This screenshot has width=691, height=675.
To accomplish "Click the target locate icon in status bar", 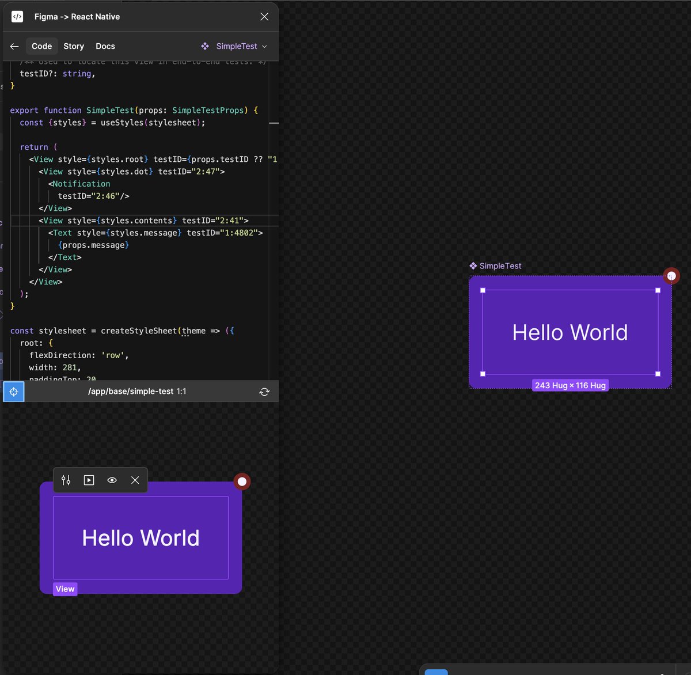I will 14,392.
